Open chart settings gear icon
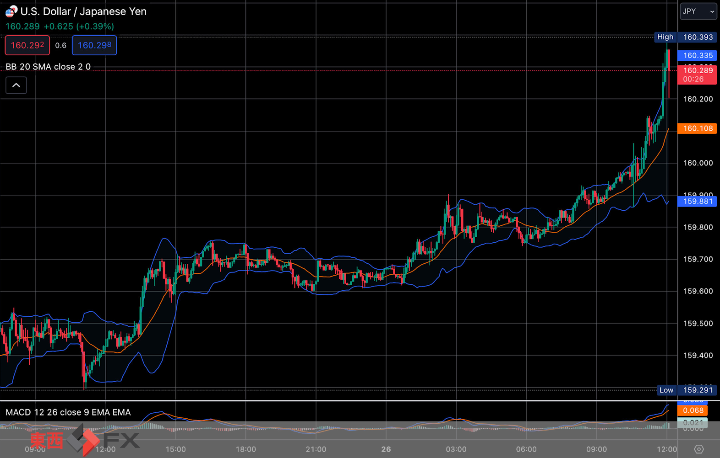This screenshot has width=720, height=458. pyautogui.click(x=698, y=449)
